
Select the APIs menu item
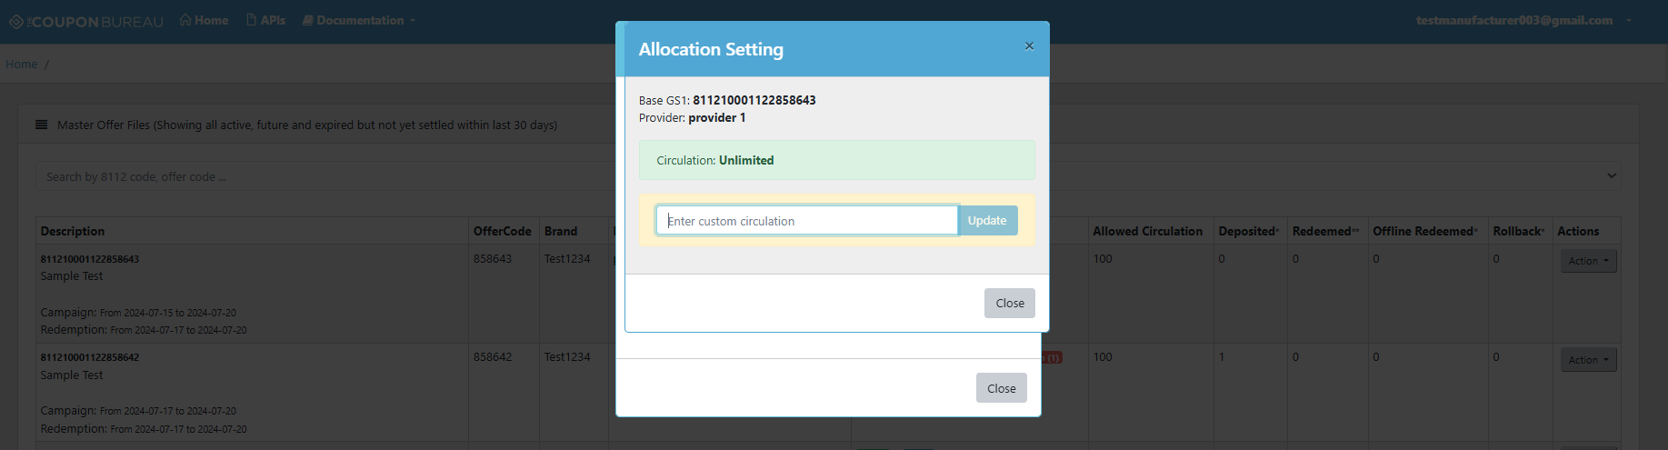(x=265, y=20)
